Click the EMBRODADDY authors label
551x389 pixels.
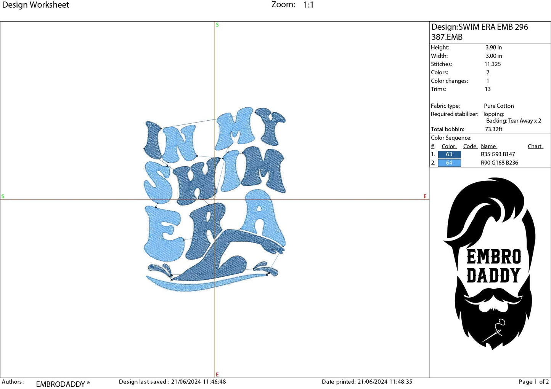[x=62, y=384]
